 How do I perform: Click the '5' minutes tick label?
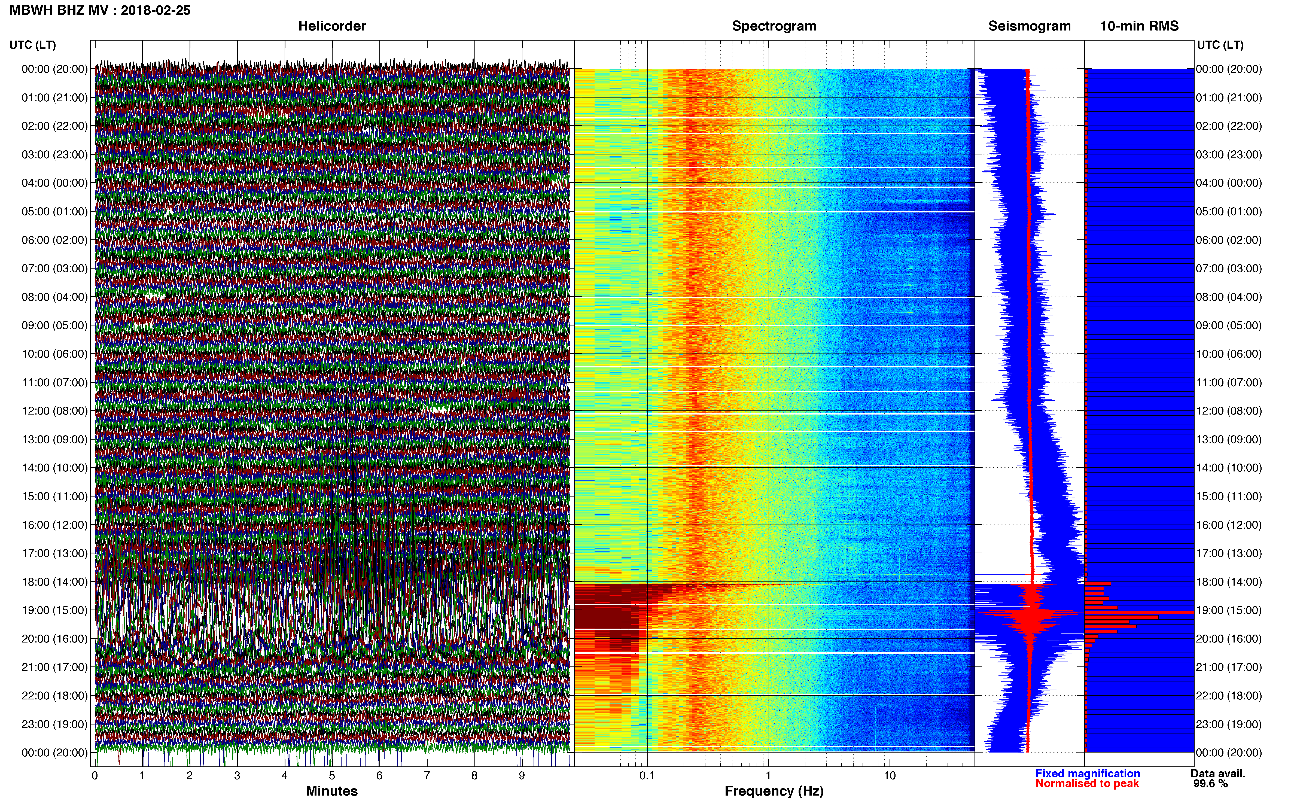coord(332,776)
